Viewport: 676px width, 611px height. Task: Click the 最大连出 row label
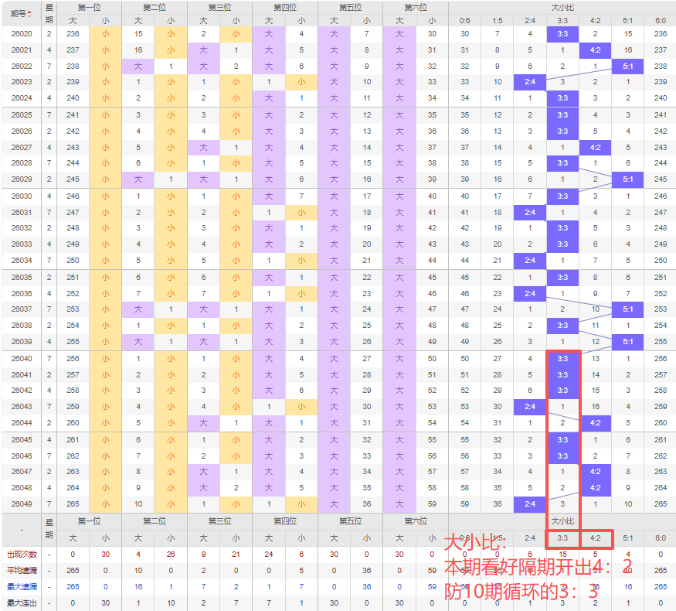pos(22,602)
